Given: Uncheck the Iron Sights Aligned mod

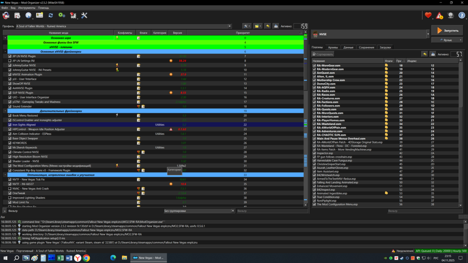Looking at the screenshot, I should 10,124.
